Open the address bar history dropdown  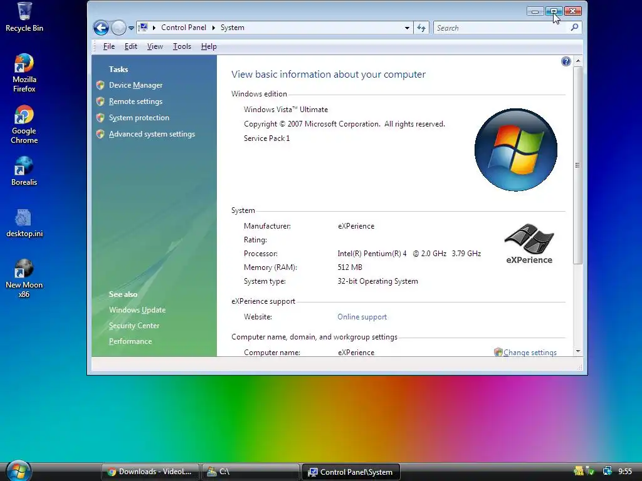point(407,28)
